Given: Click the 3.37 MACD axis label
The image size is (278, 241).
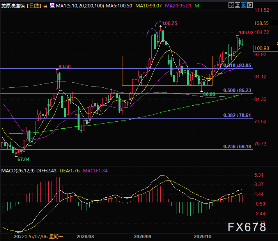Looking at the screenshot, I should [259, 184].
